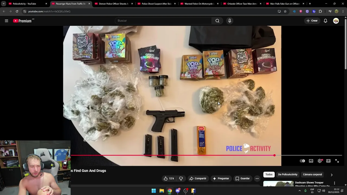The width and height of the screenshot is (347, 195).
Task: Switch to Orlando Officer Tase Man tab
Action: (x=242, y=4)
